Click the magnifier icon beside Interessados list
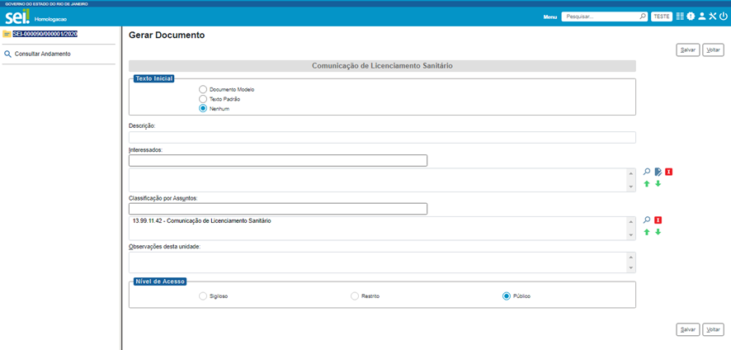 [647, 172]
